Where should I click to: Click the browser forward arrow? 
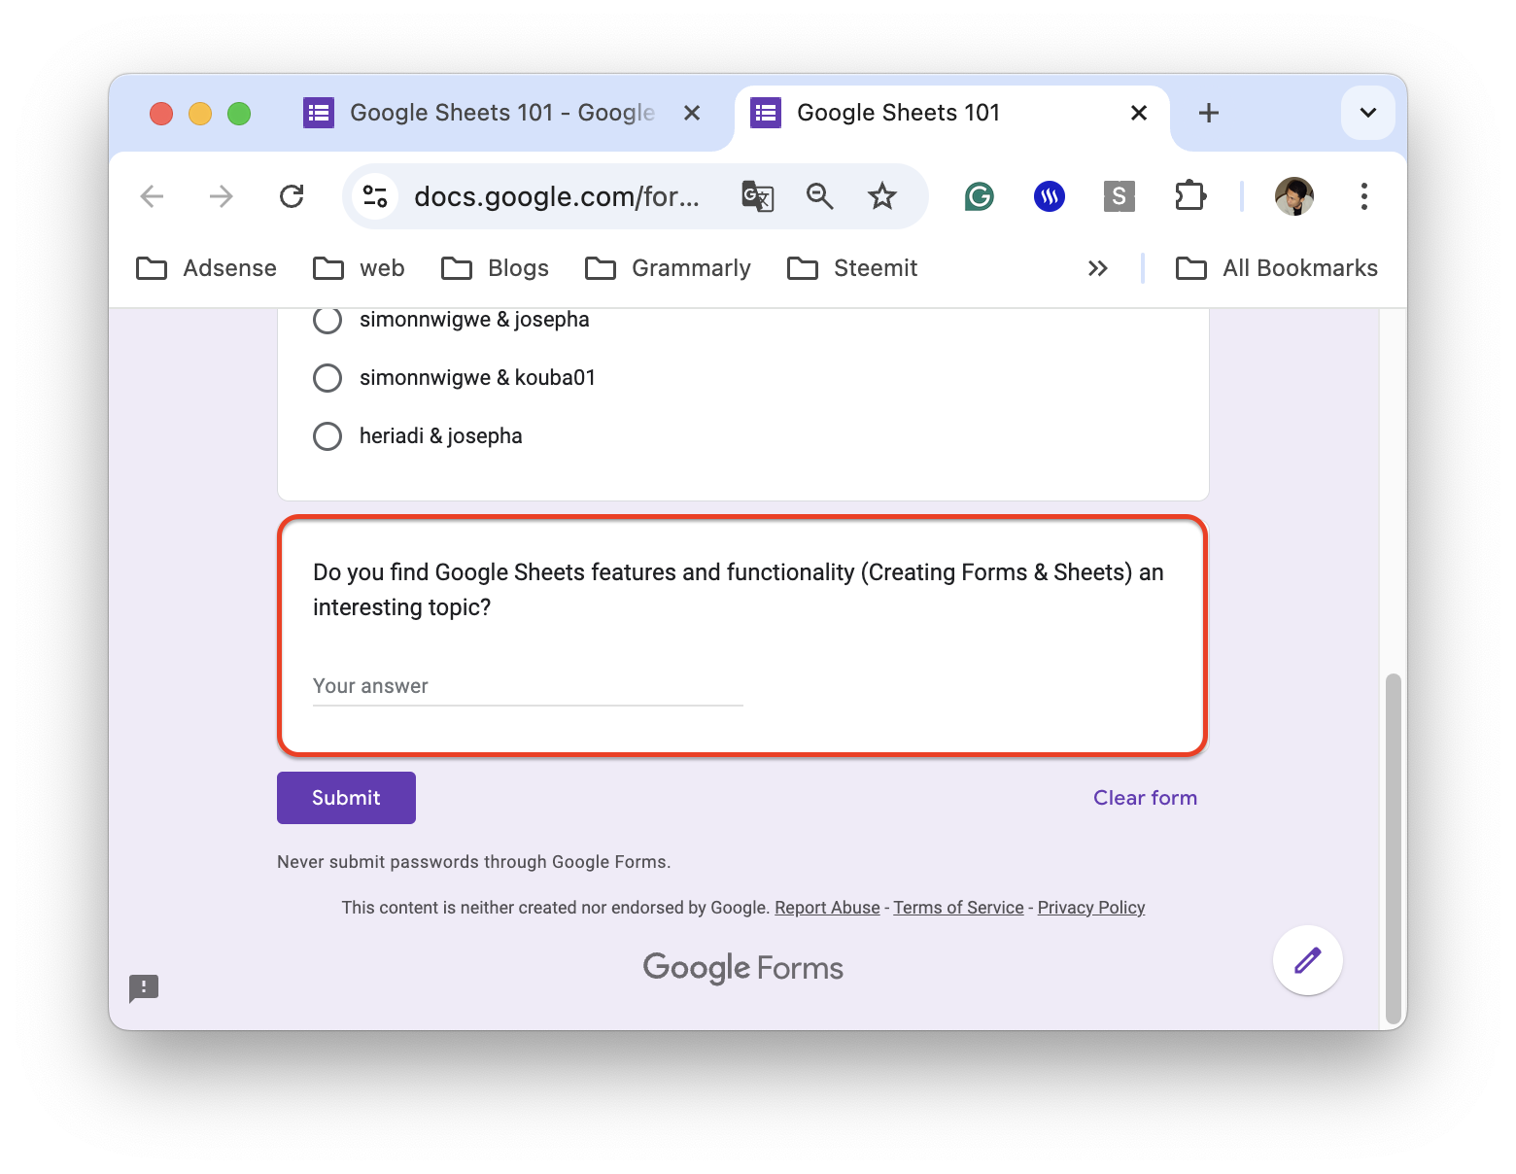[222, 197]
